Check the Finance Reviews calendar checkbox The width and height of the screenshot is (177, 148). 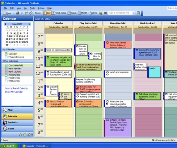coord(6,57)
